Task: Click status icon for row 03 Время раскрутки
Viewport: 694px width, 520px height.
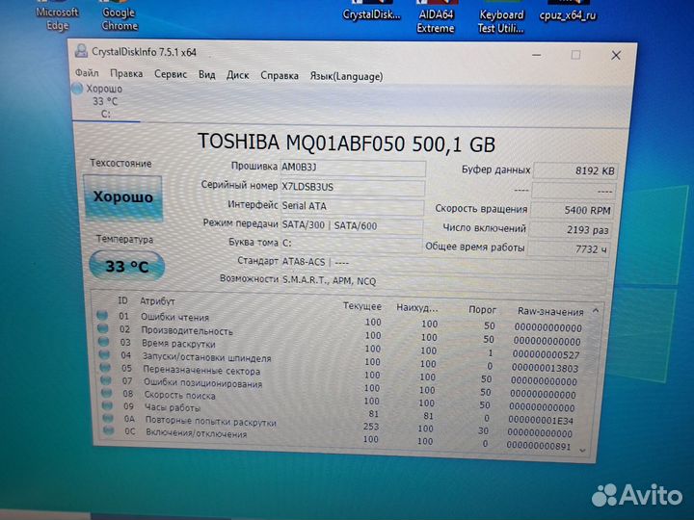Action: pos(103,341)
